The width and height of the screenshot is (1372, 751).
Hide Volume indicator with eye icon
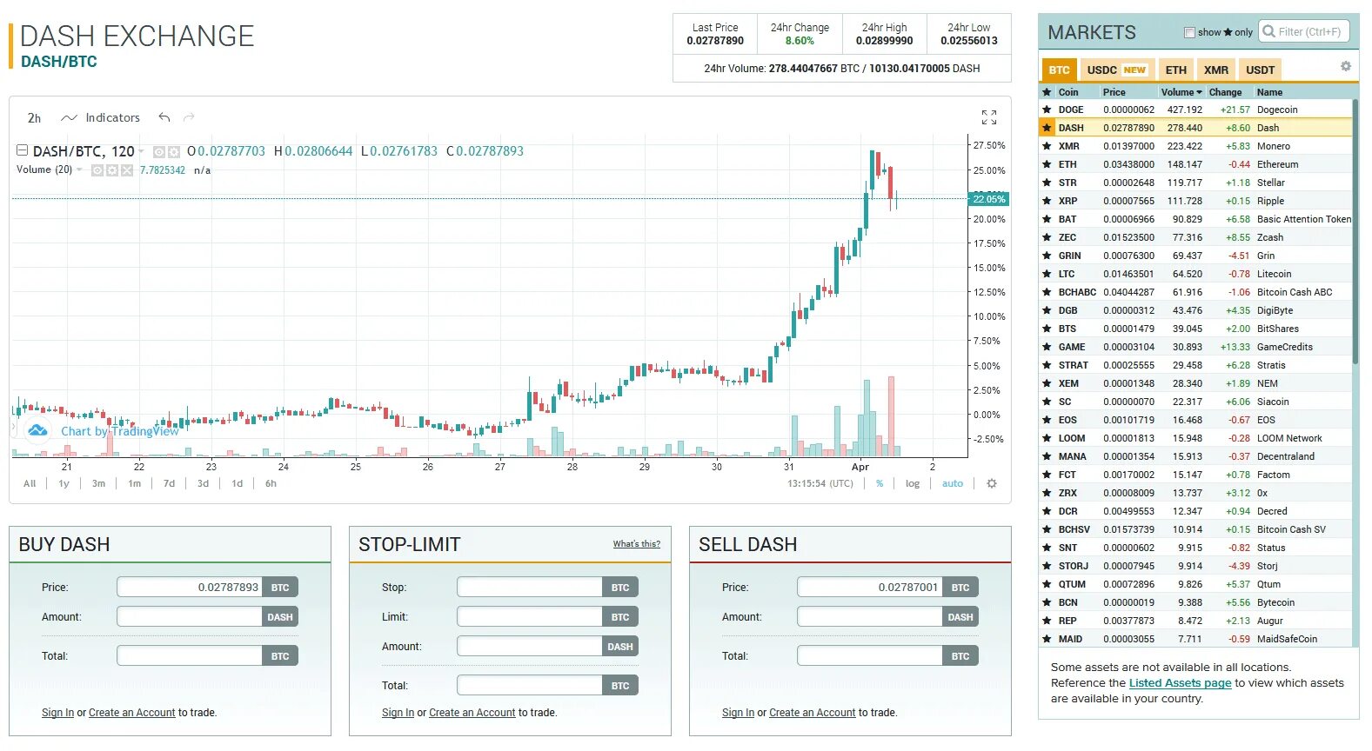click(x=97, y=170)
